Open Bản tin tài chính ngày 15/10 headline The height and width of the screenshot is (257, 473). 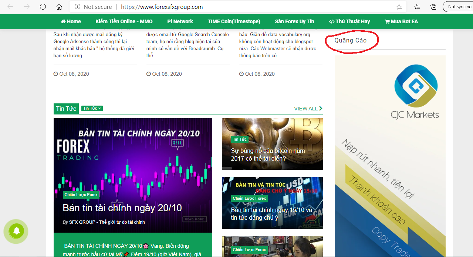pyautogui.click(x=272, y=214)
